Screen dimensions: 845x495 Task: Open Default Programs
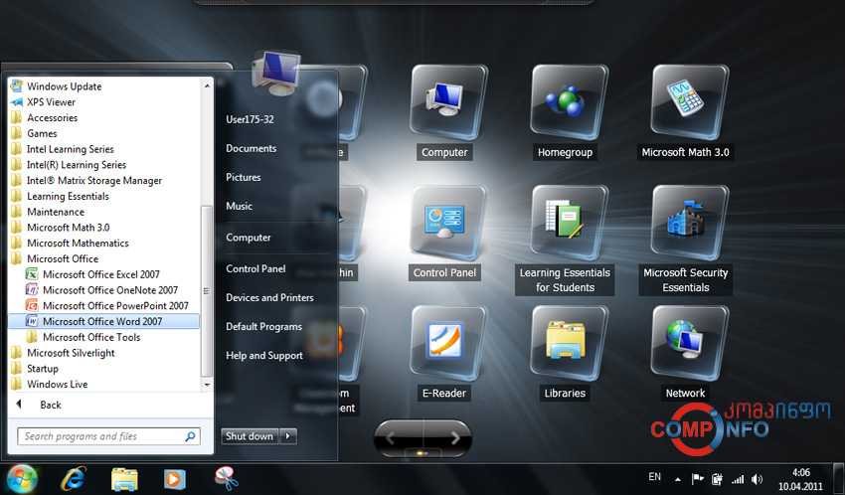pyautogui.click(x=264, y=326)
